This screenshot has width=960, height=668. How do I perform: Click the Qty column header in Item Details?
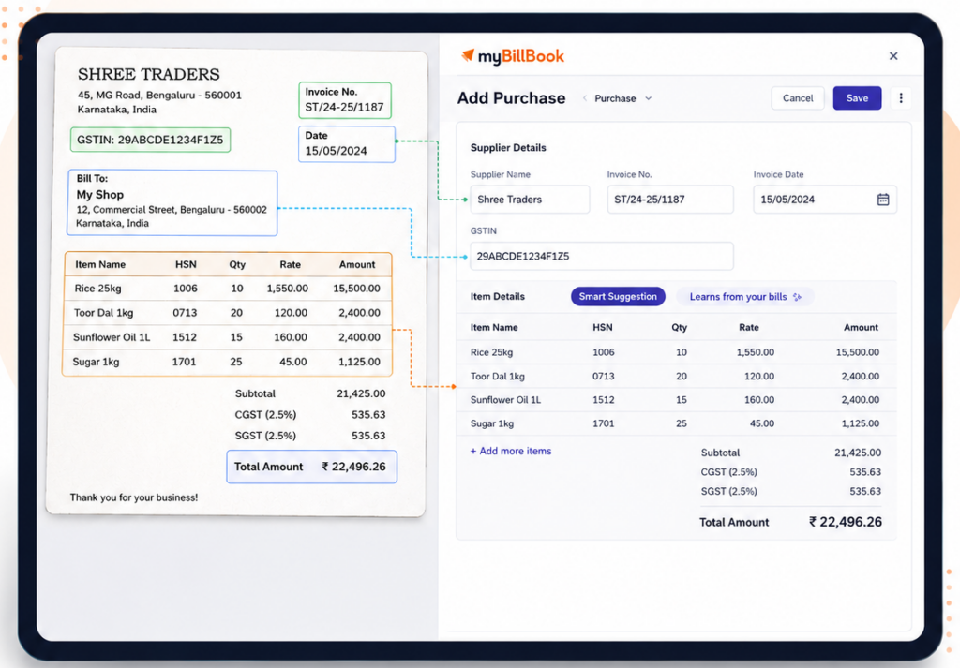pyautogui.click(x=679, y=327)
